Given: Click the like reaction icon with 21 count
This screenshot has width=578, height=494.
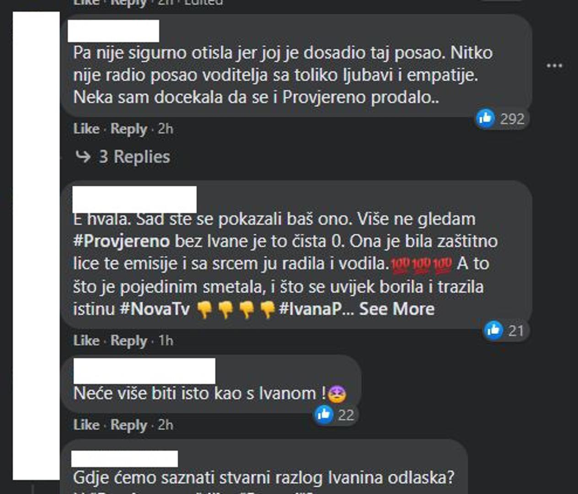Looking at the screenshot, I should tap(493, 330).
